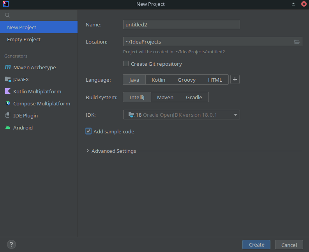Click the project Name input field
The image size is (309, 252).
(x=181, y=24)
